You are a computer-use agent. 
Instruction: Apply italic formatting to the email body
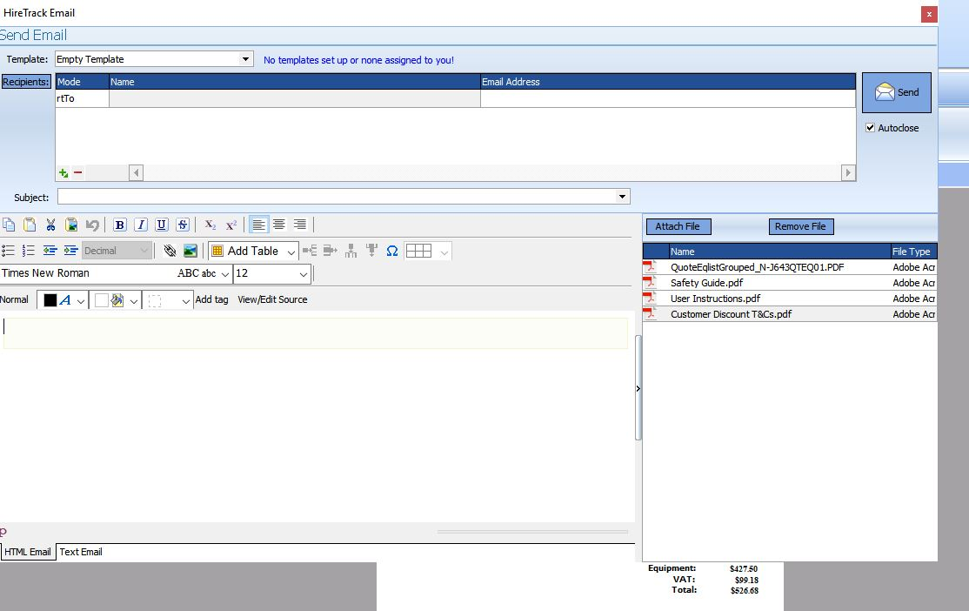pos(140,225)
